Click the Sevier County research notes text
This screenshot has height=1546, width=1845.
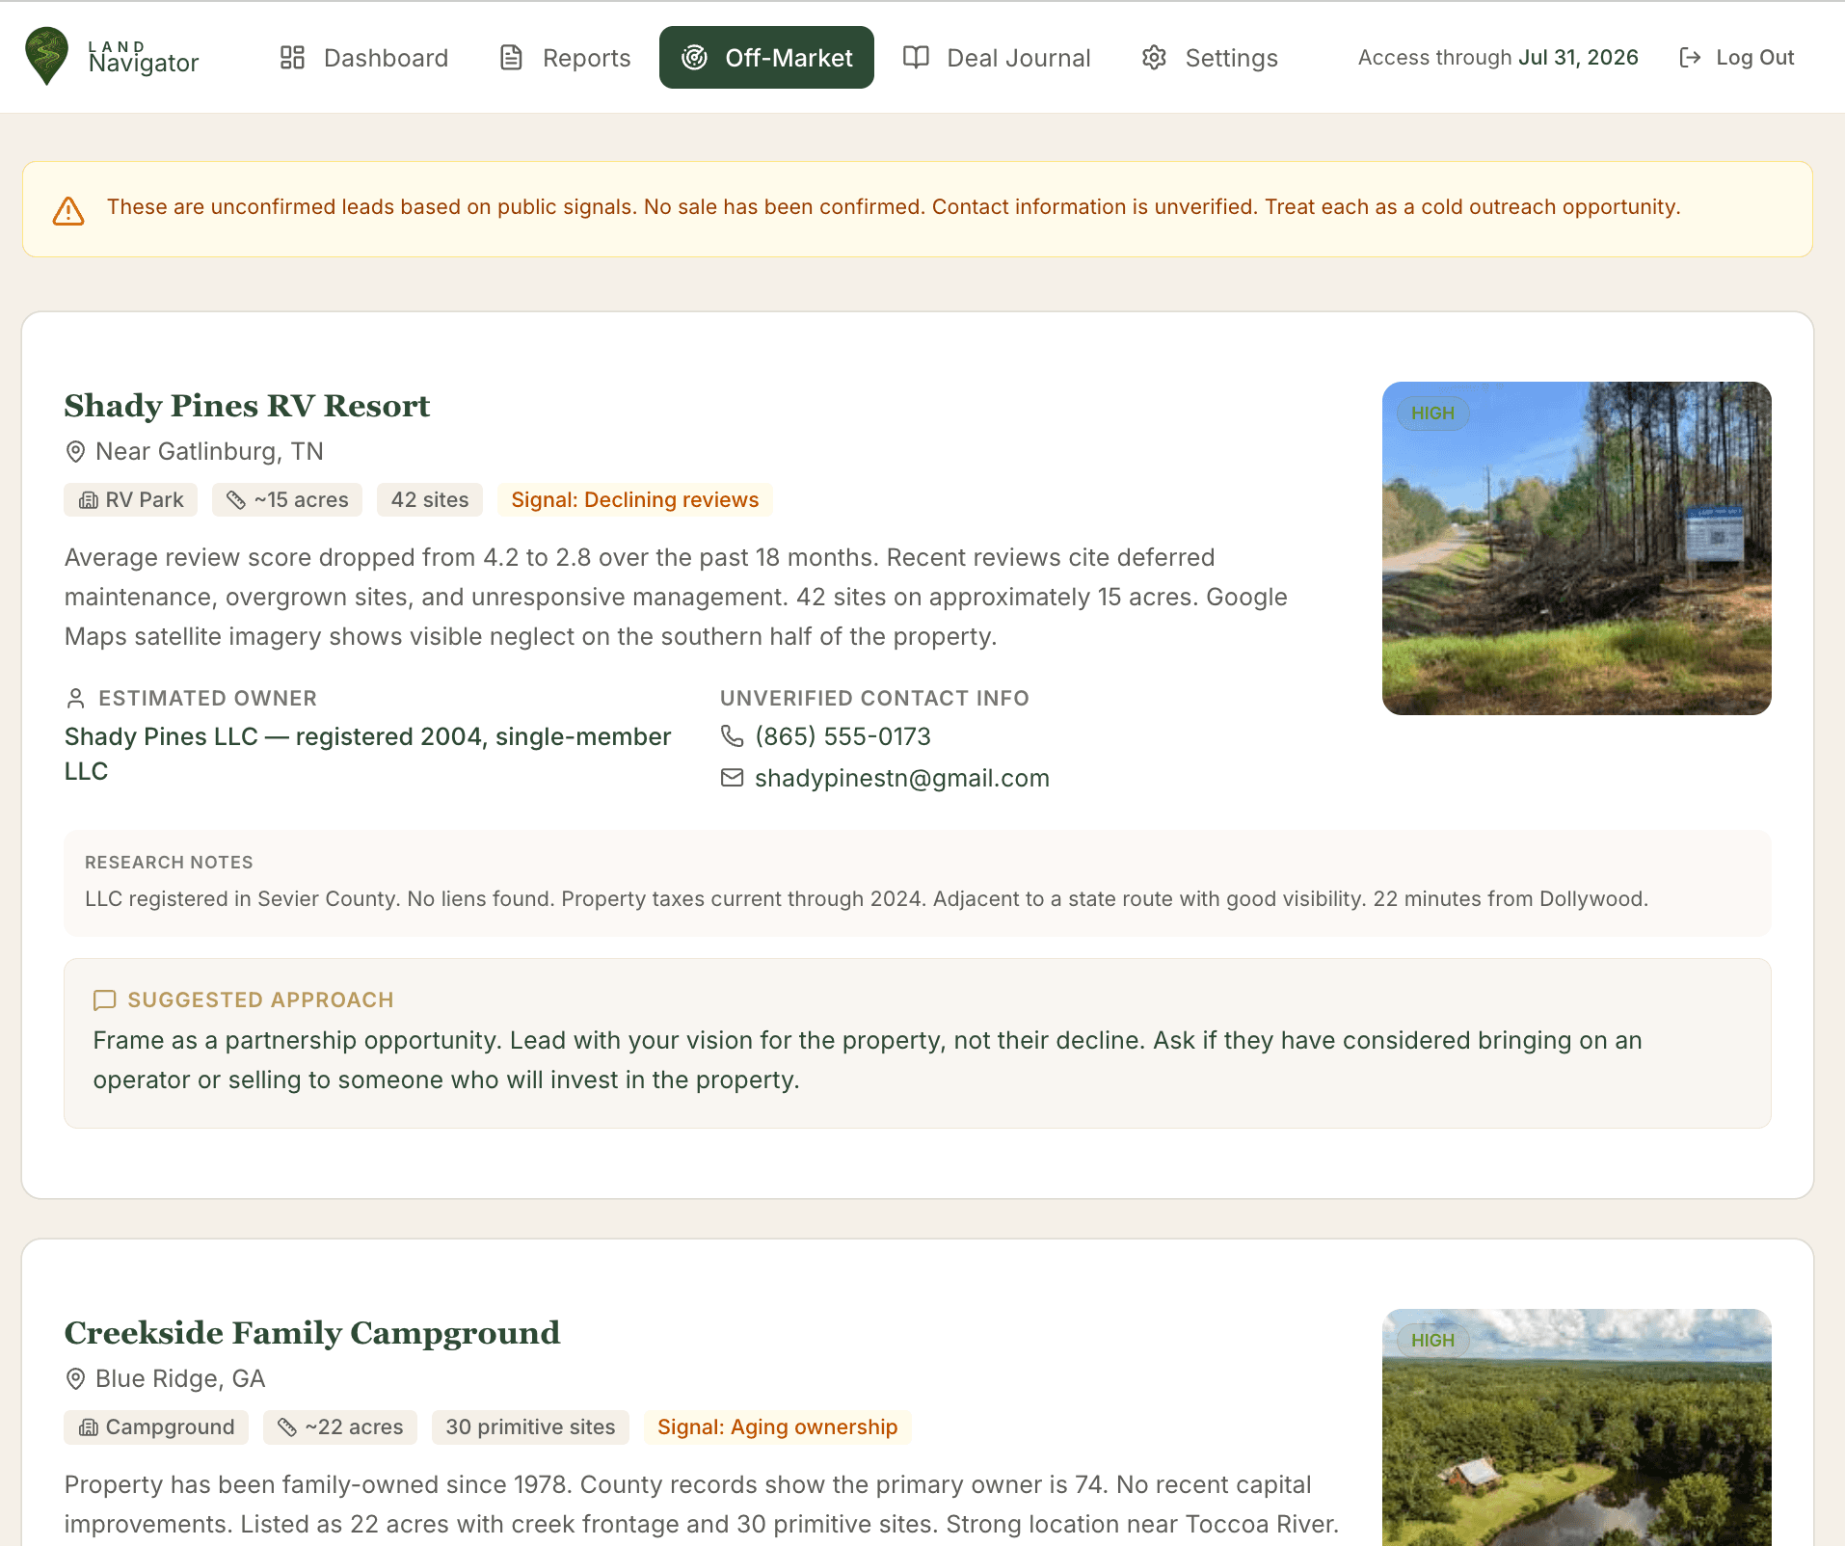867,899
